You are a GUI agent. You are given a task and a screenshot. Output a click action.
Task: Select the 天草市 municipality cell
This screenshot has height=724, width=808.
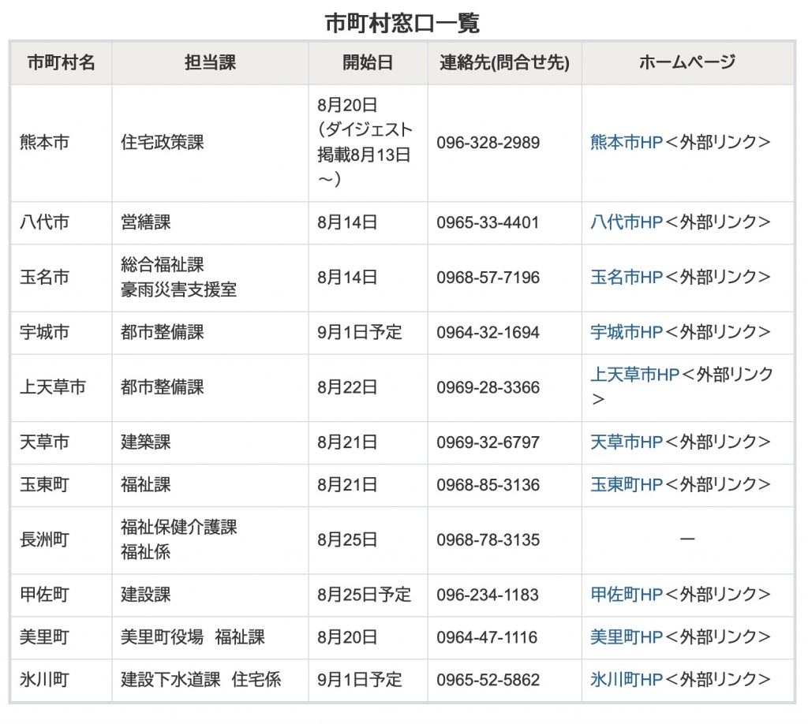pyautogui.click(x=62, y=443)
